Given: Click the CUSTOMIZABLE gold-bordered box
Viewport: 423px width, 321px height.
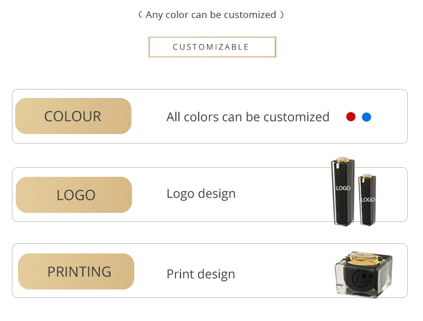Looking at the screenshot, I should tap(212, 47).
